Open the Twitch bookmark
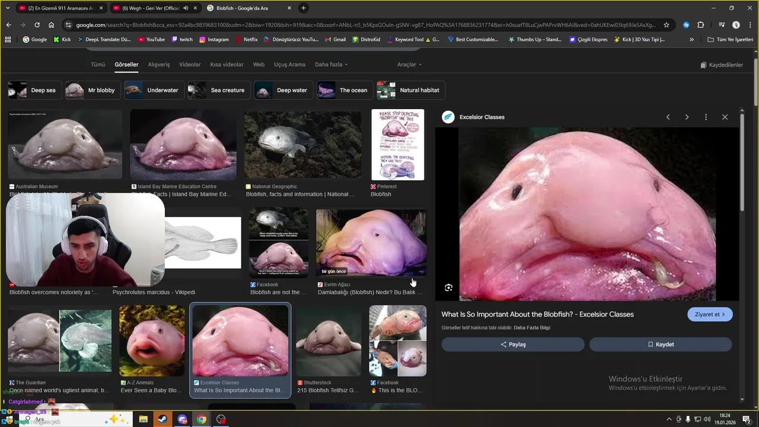 coord(182,39)
